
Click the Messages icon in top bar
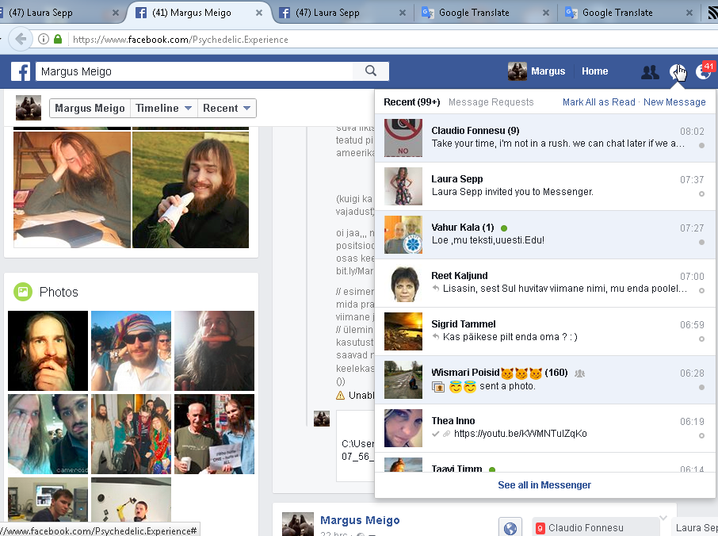(x=677, y=72)
